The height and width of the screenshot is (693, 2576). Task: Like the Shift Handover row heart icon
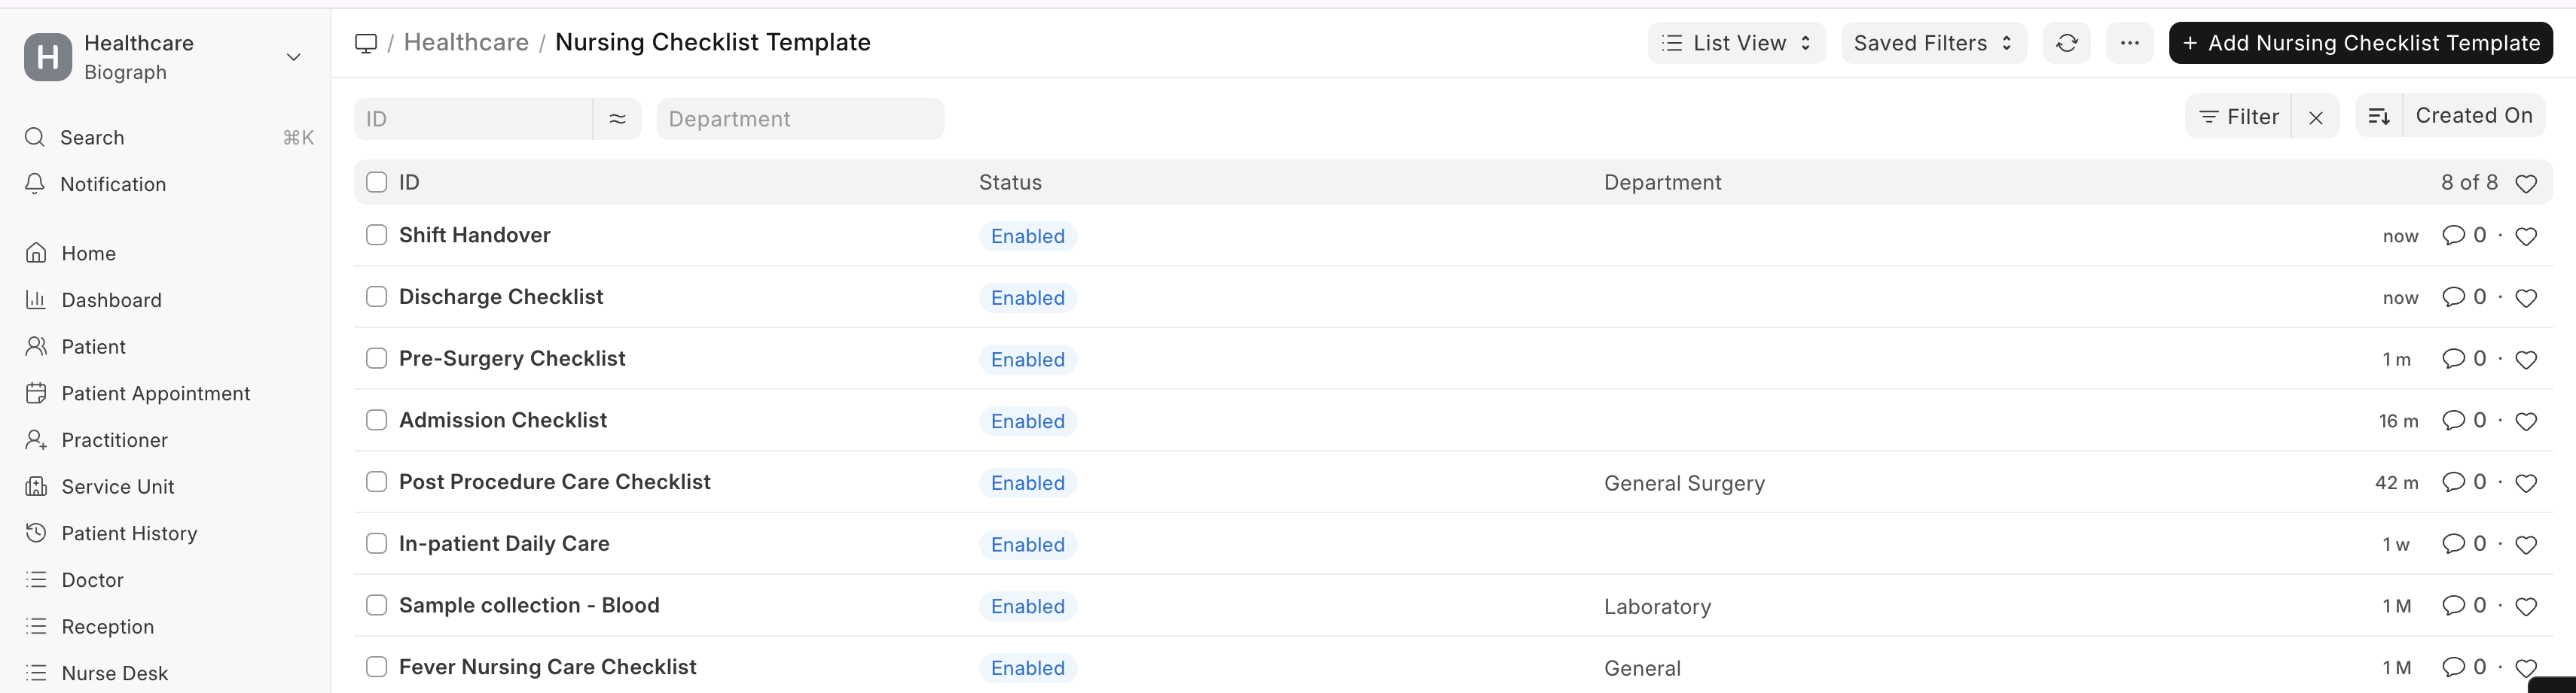tap(2525, 237)
